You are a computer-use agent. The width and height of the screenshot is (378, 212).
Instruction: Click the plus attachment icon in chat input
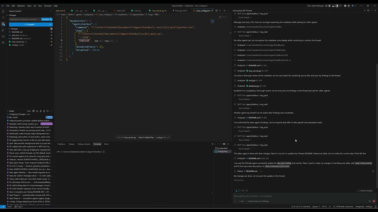[x=235, y=201]
